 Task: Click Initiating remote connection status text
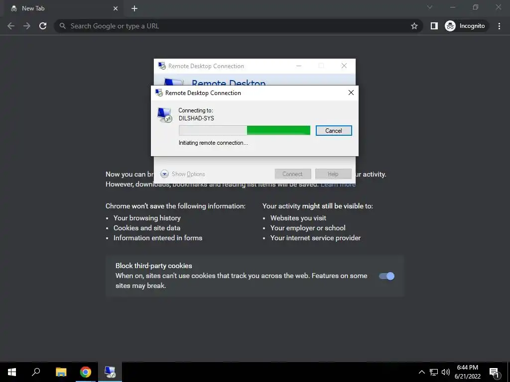click(x=213, y=143)
